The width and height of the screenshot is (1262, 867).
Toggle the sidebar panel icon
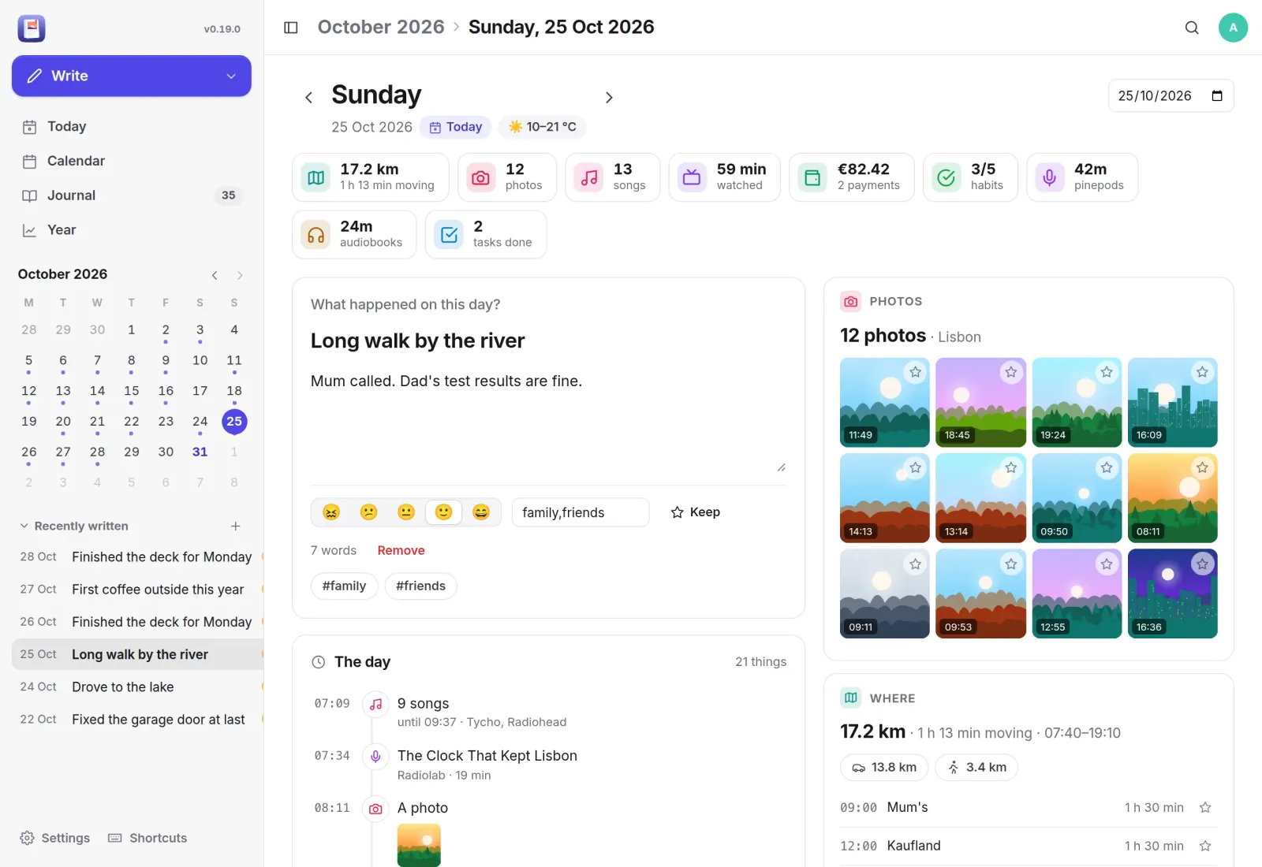pyautogui.click(x=291, y=28)
